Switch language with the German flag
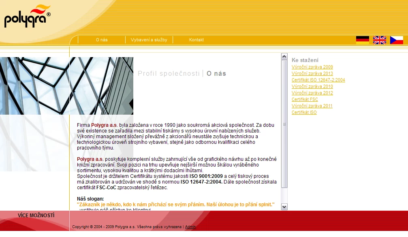 coord(363,40)
